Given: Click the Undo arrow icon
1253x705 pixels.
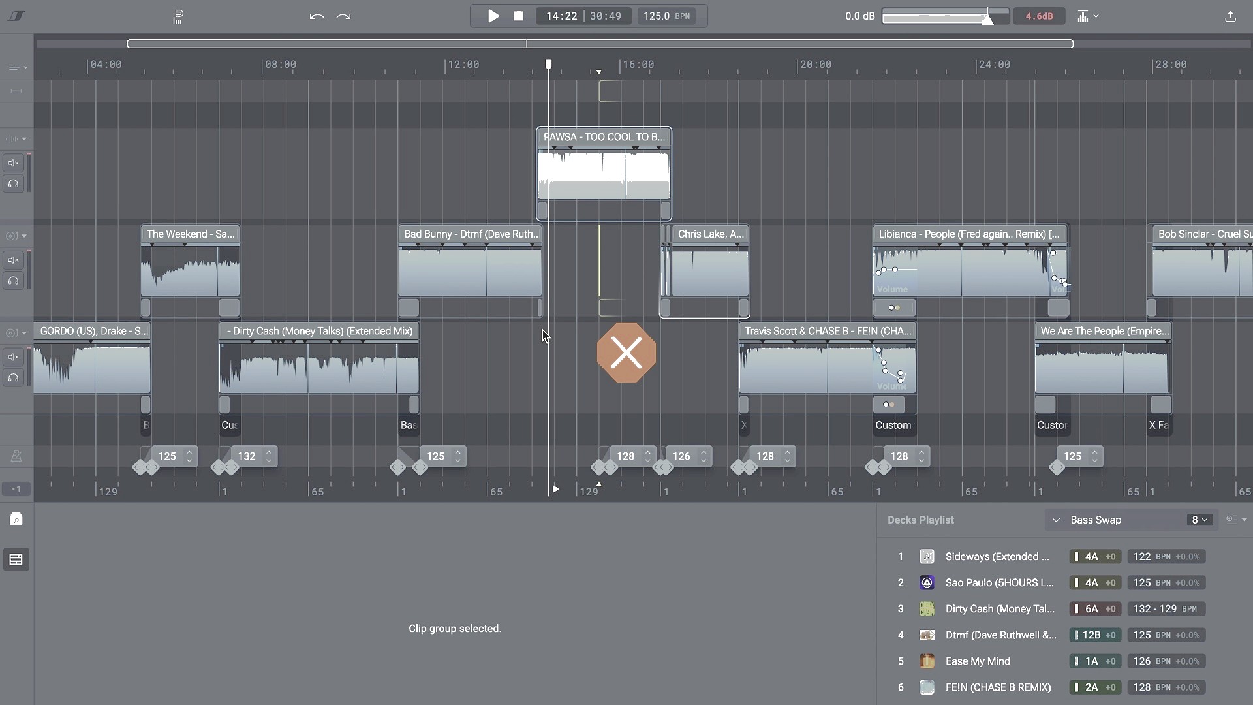Looking at the screenshot, I should coord(317,16).
